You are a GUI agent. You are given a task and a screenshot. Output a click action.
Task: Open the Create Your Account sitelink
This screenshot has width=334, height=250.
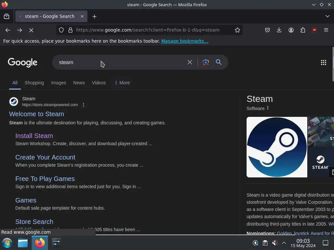pyautogui.click(x=45, y=157)
